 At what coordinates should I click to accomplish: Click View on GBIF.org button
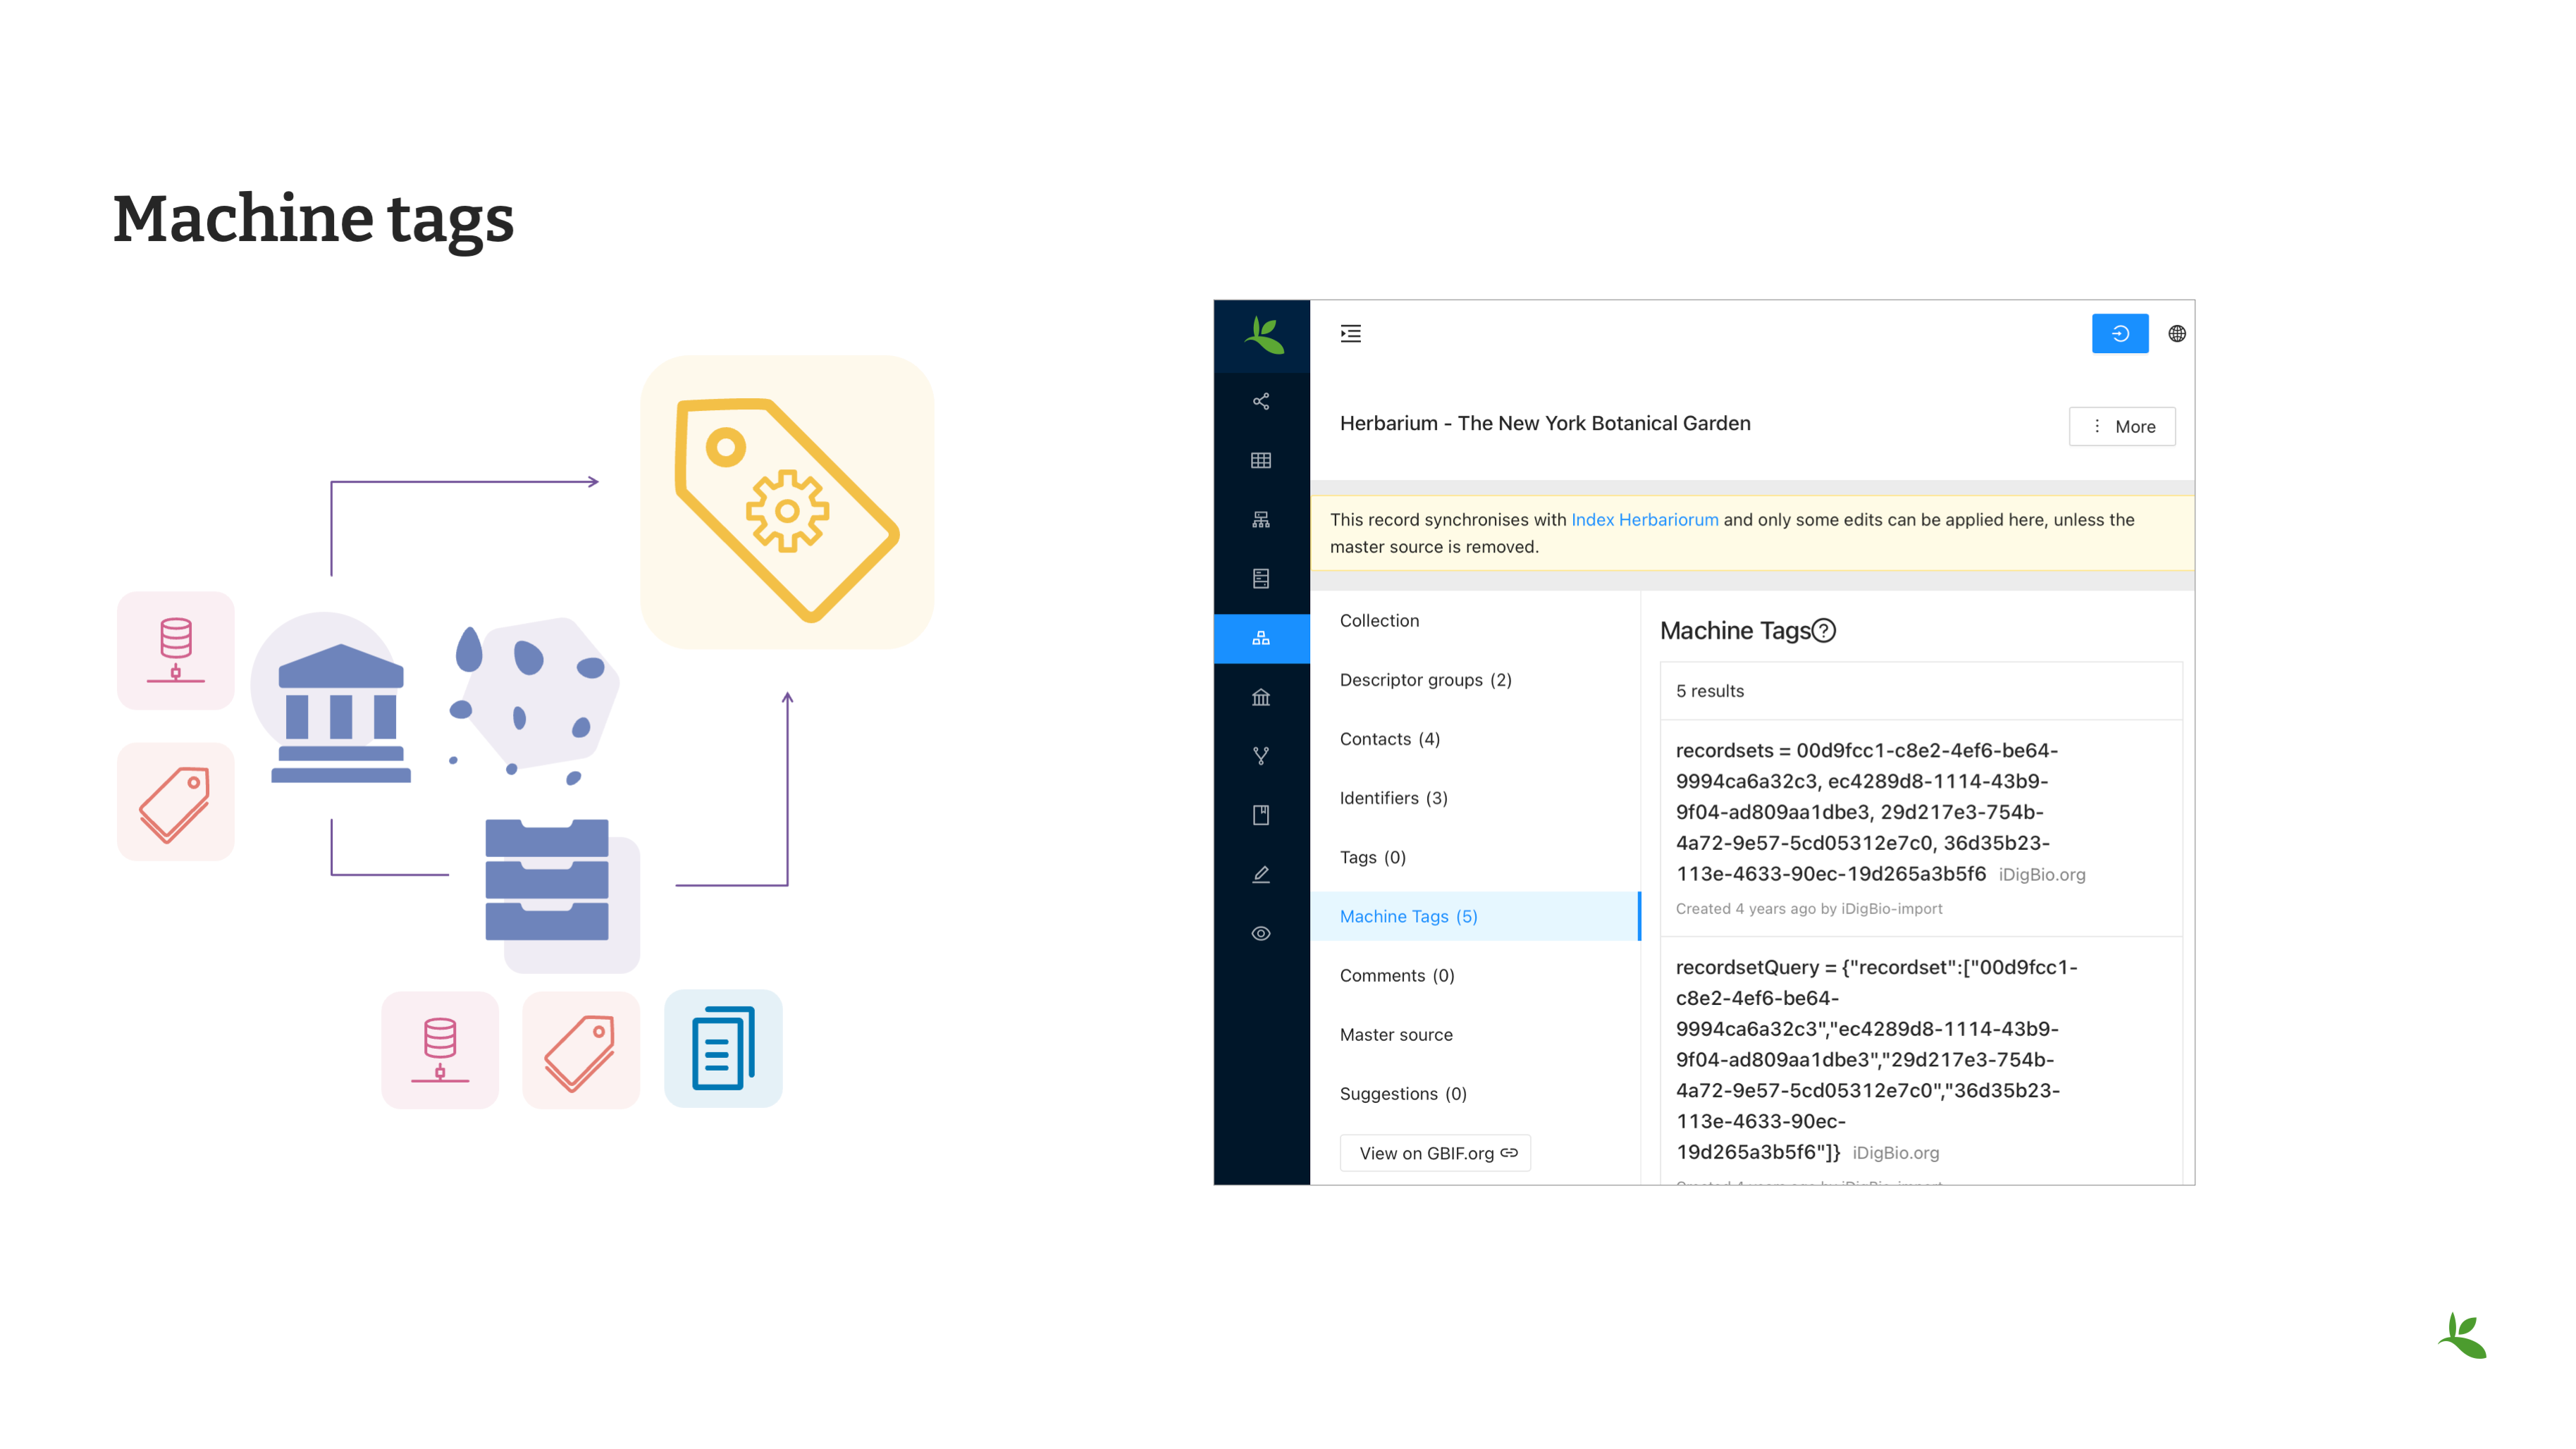click(x=1435, y=1153)
